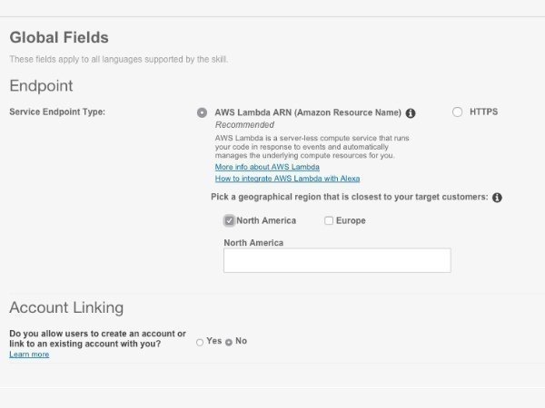Click the North America label above the text field
The width and height of the screenshot is (545, 408).
point(253,243)
